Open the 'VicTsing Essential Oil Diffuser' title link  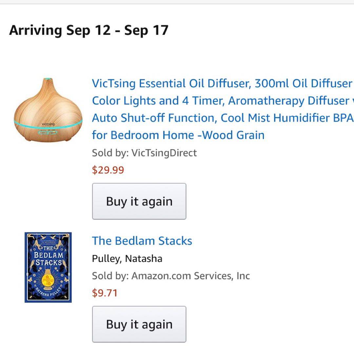pos(222,83)
